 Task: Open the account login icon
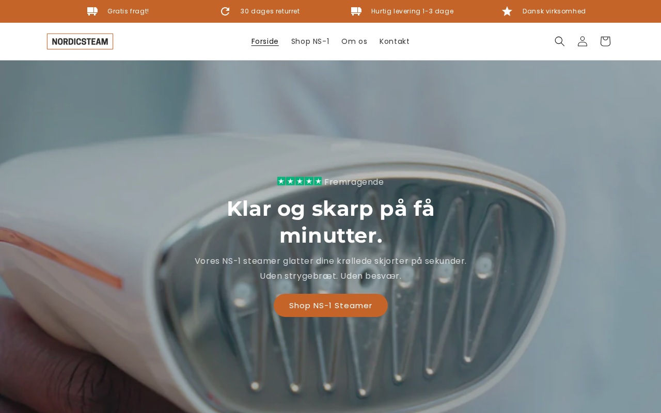click(x=583, y=41)
